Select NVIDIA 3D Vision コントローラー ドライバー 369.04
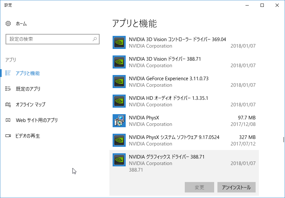The image size is (285, 198). point(184,42)
